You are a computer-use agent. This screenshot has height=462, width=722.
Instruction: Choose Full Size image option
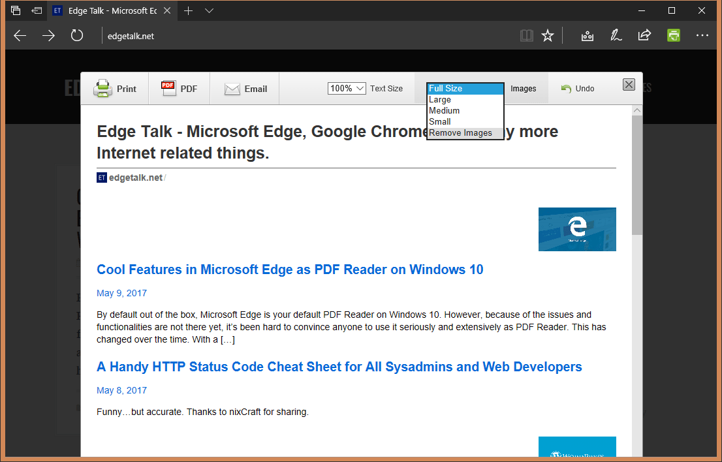click(x=465, y=88)
